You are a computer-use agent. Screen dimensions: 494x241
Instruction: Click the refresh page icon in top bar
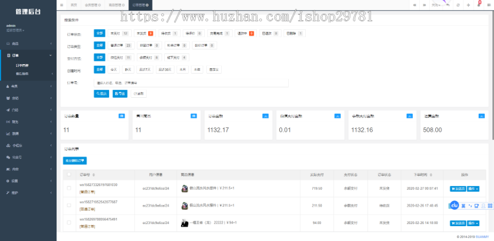click(x=458, y=5)
